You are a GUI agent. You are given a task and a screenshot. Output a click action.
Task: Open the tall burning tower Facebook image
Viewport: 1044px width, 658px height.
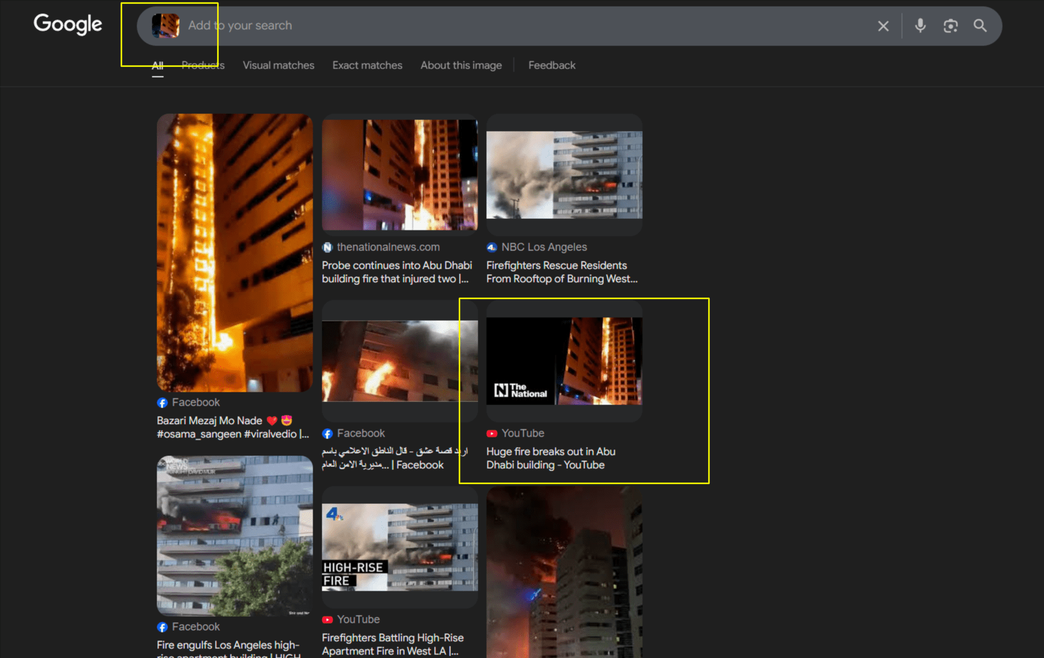coord(235,253)
